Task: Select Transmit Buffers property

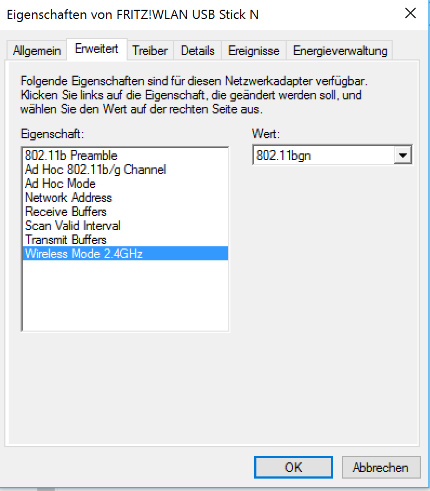Action: pyautogui.click(x=125, y=240)
